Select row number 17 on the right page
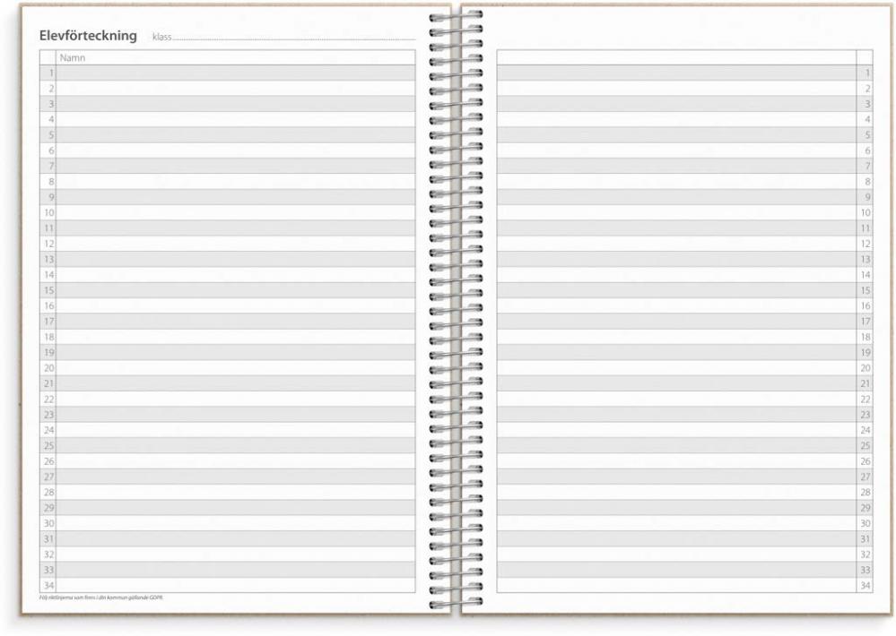The image size is (896, 636). click(866, 322)
